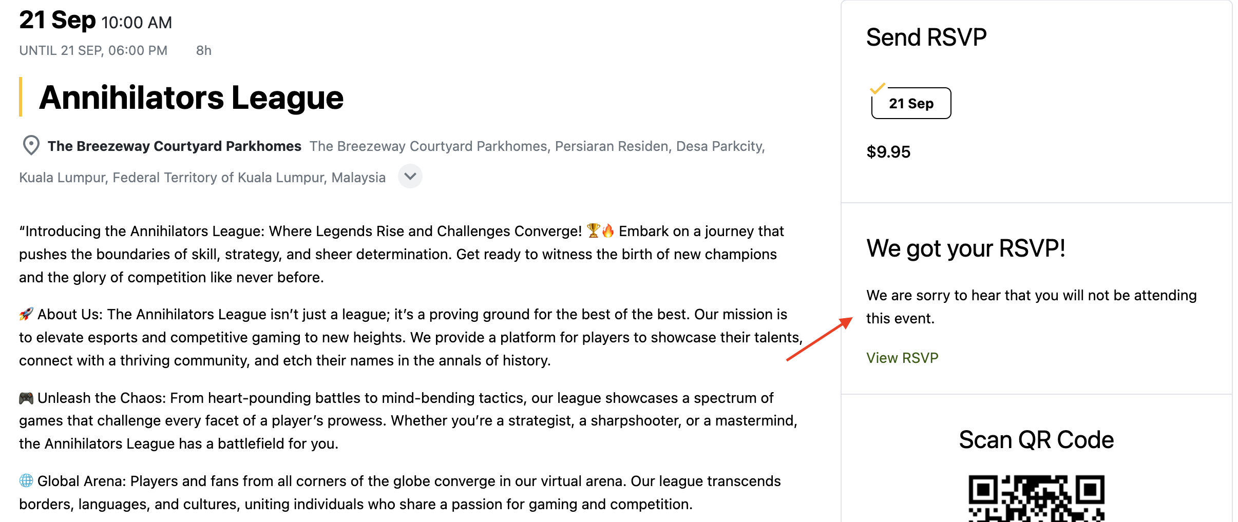Click the yellow checkmark on the date chip

(x=878, y=89)
